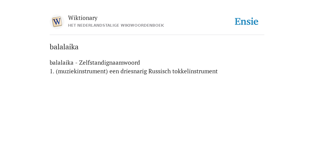Screen dimensions: 314x157
Task: Click the horizontal divider under the header
Action: coord(157,35)
